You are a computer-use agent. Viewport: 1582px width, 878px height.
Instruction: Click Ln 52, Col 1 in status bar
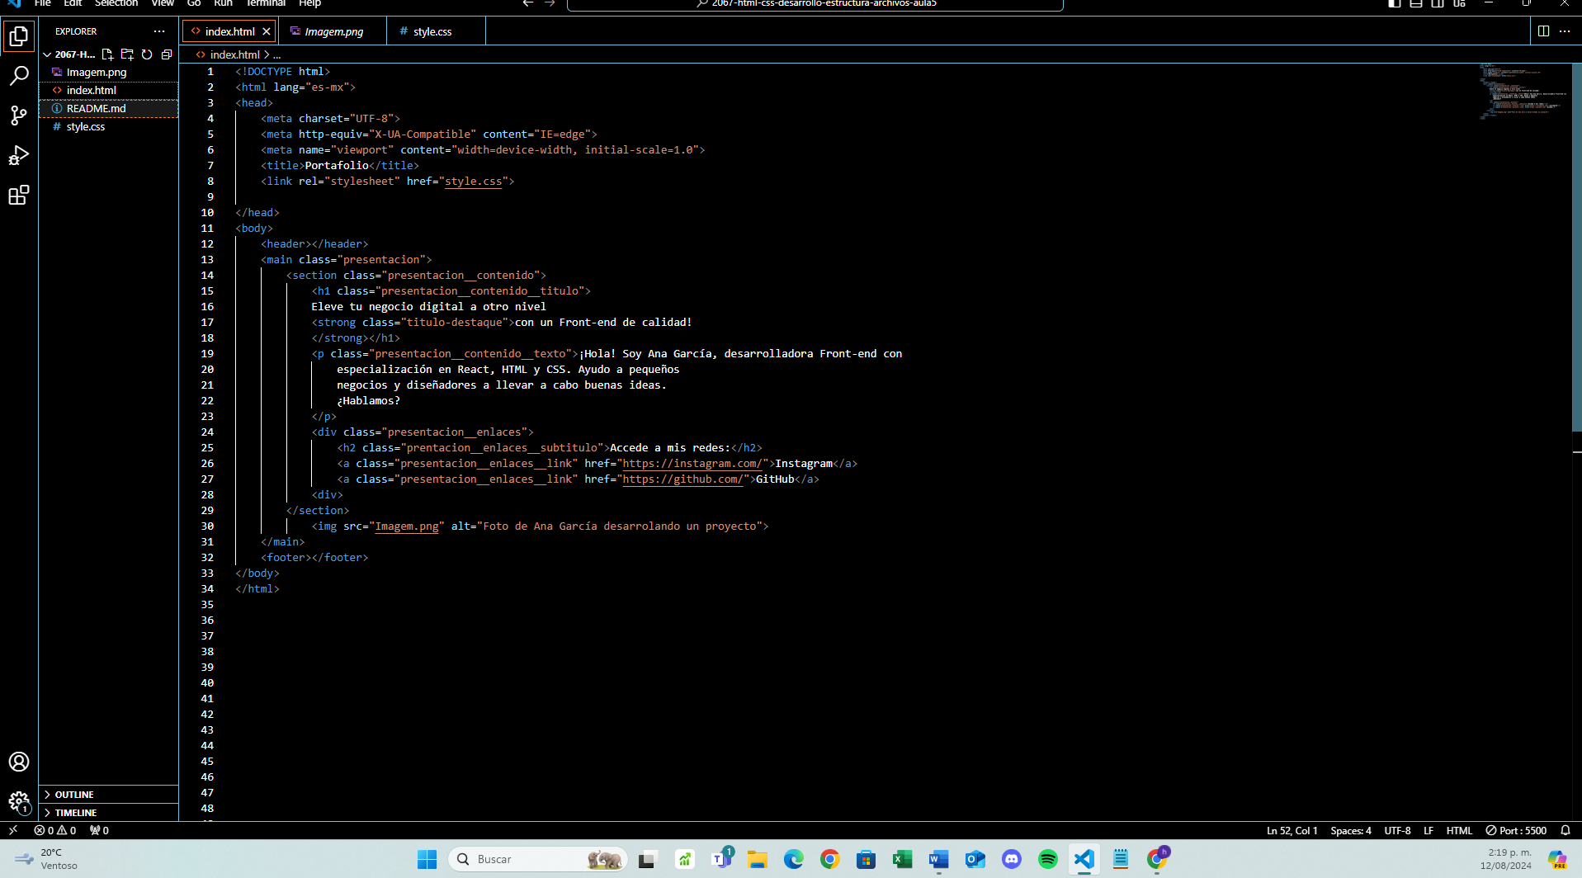[1292, 831]
